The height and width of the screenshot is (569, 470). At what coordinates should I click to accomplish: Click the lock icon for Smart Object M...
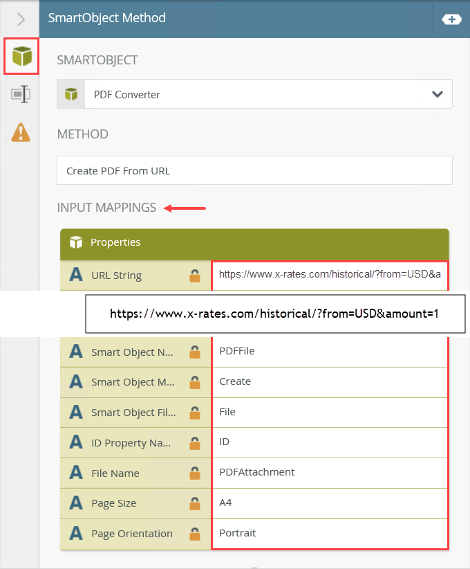pos(195,382)
